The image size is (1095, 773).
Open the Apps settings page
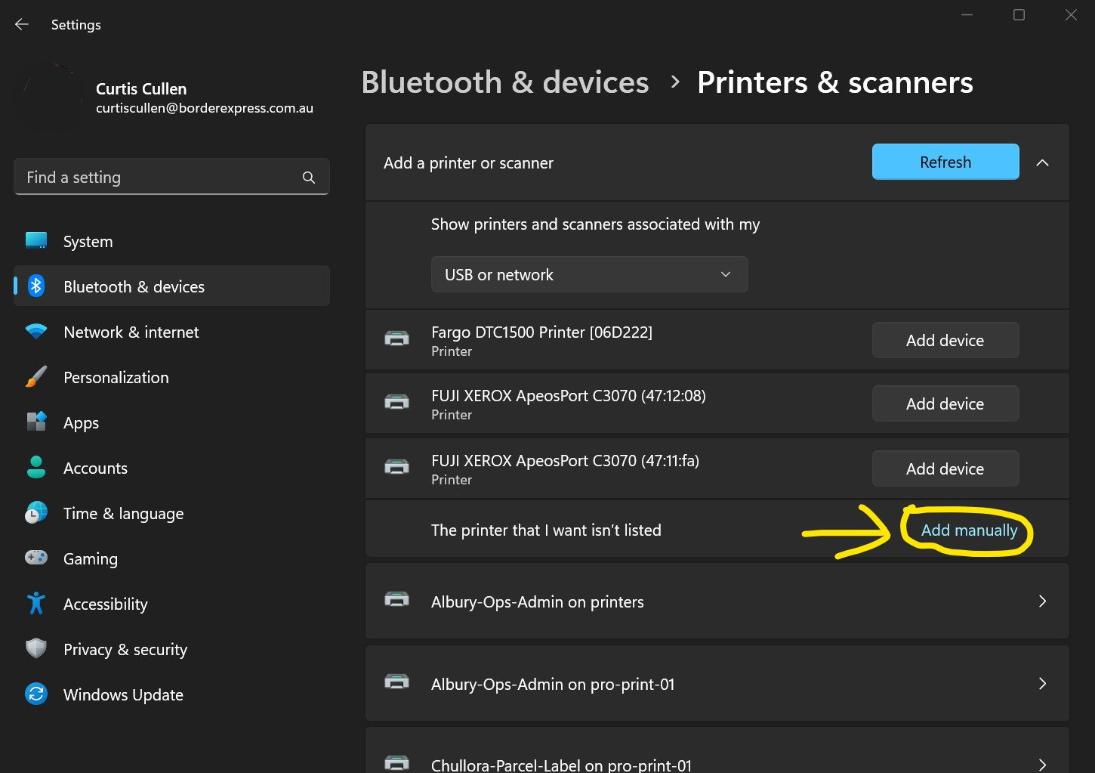tap(171, 422)
